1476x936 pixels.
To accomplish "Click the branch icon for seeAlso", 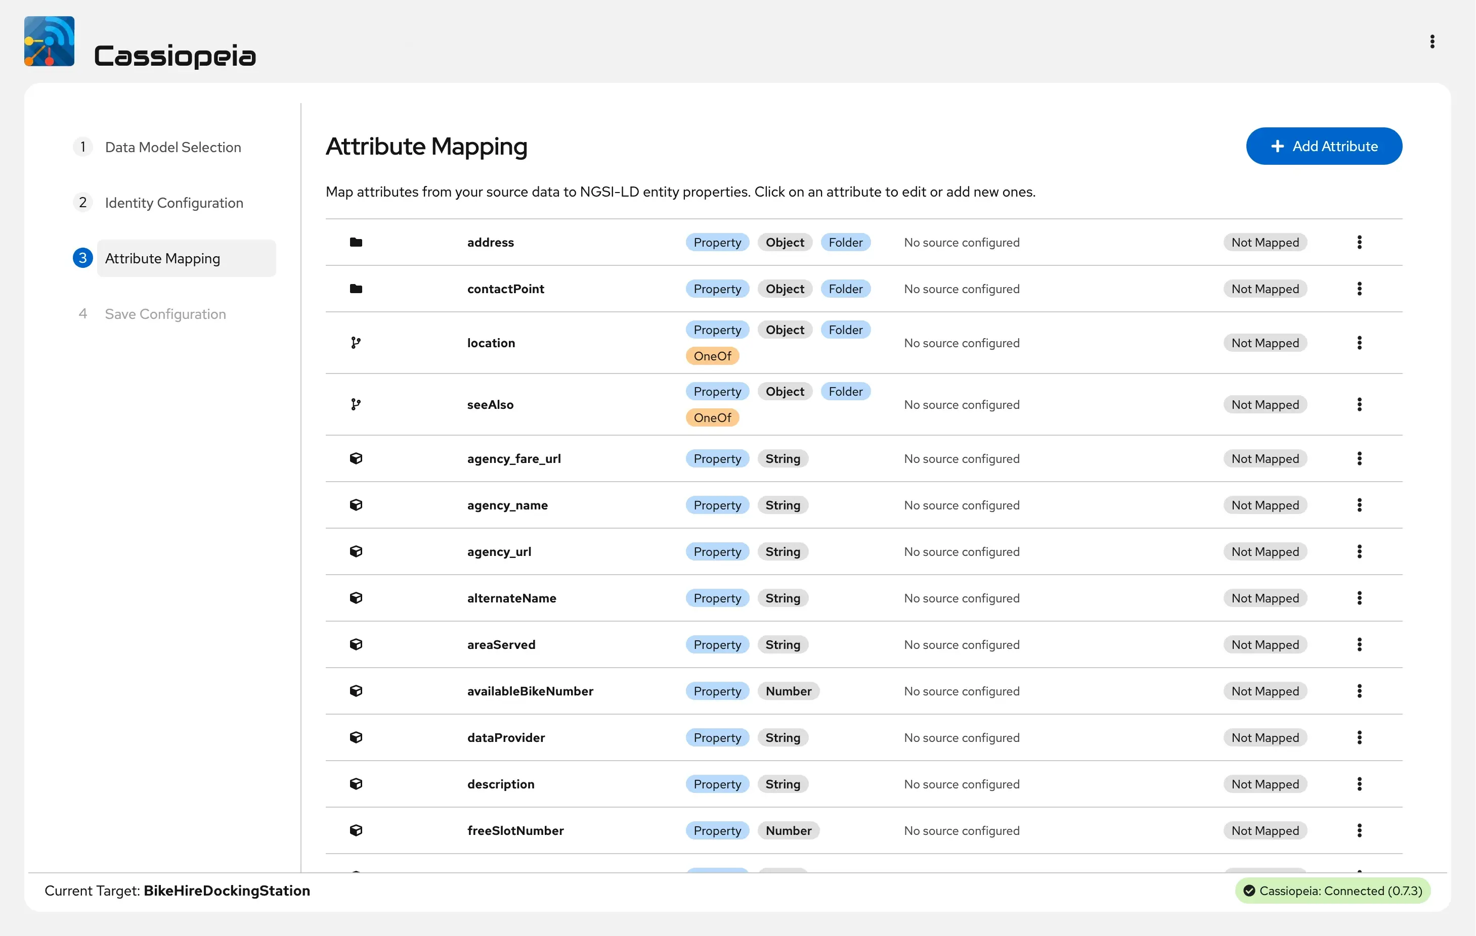I will coord(356,404).
